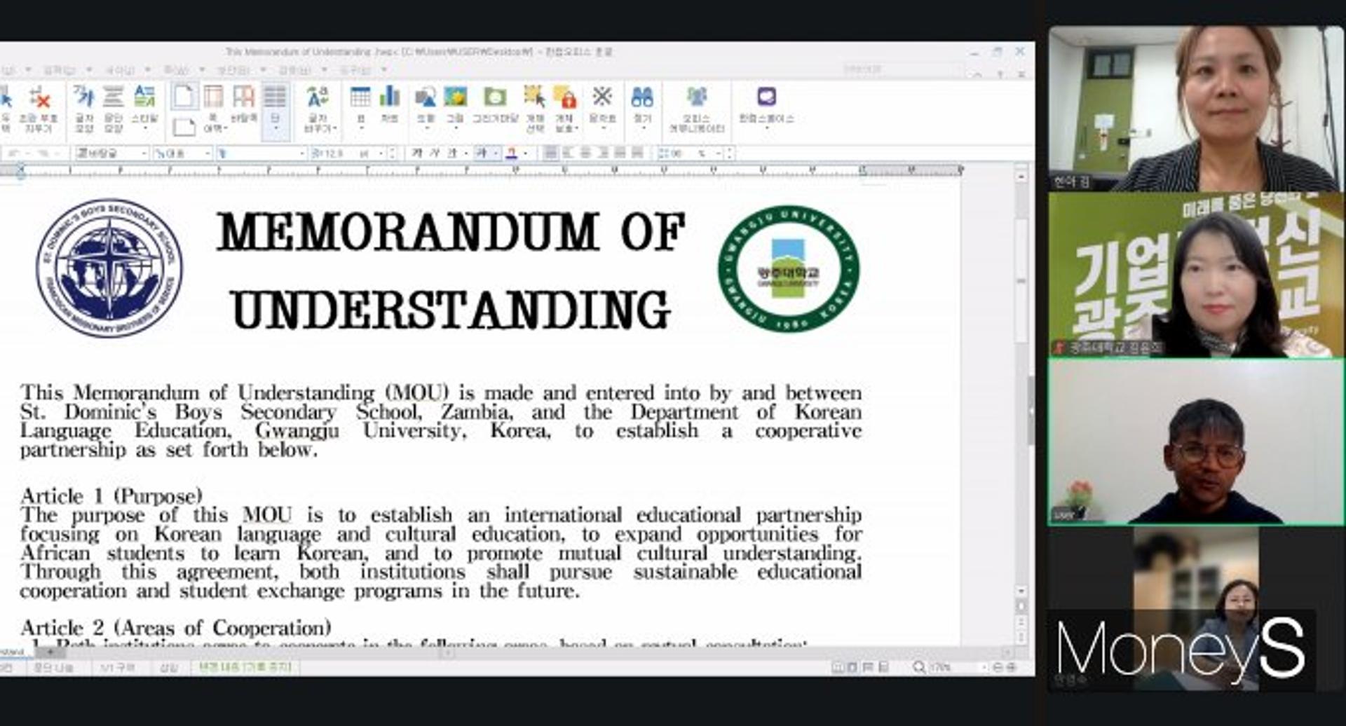Toggle italic 가 formatting
1346x726 pixels.
click(435, 153)
